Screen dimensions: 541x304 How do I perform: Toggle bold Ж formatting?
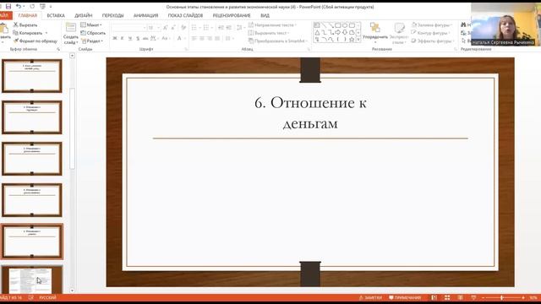tap(115, 38)
